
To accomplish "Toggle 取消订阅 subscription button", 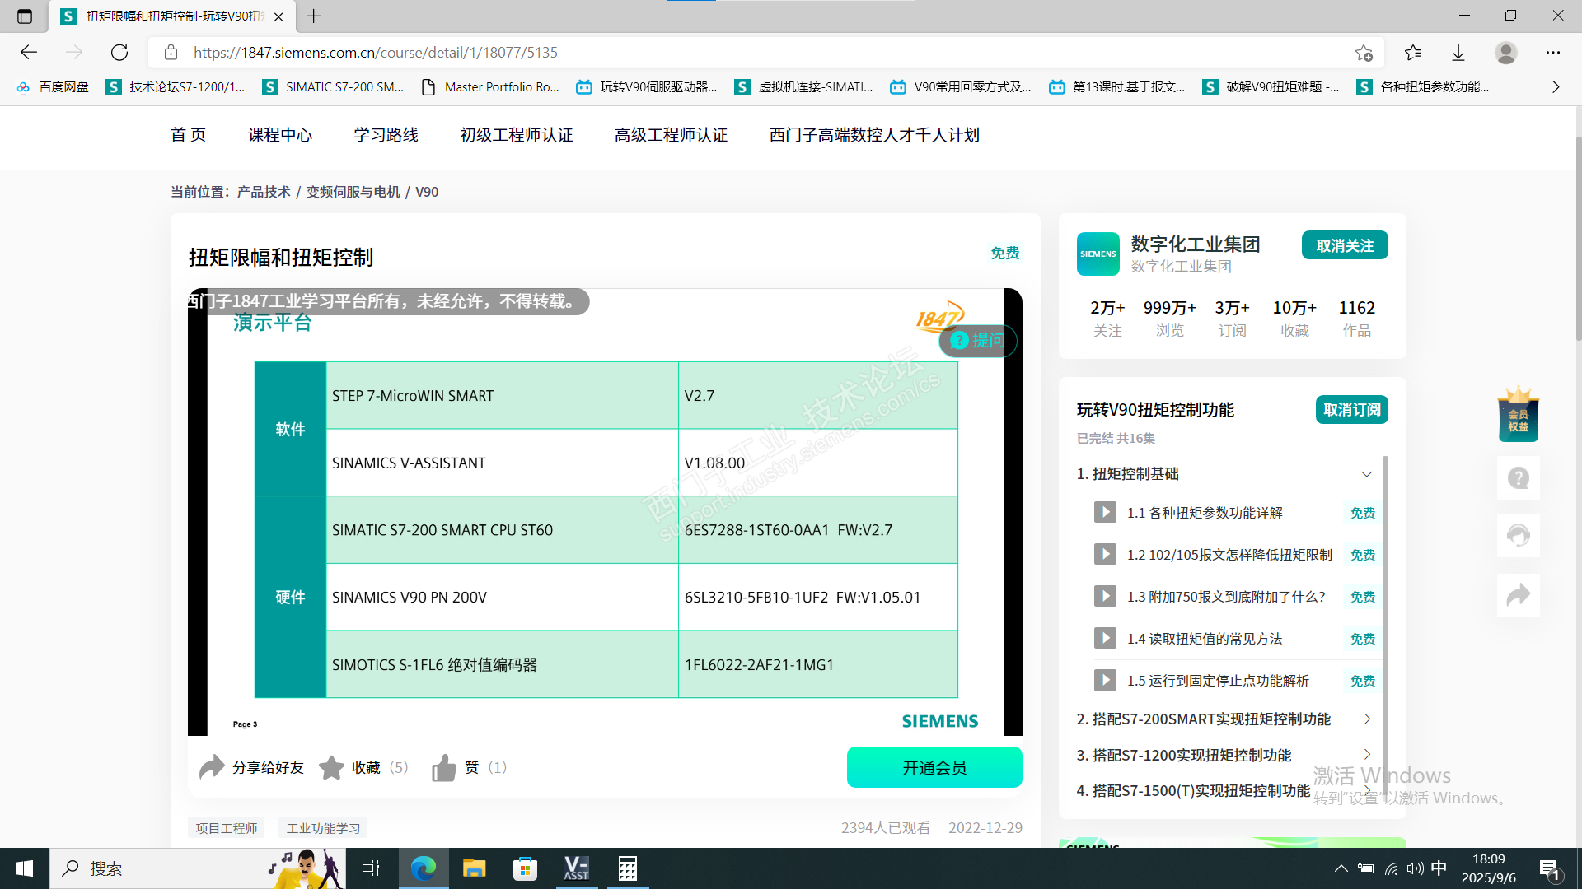I will pyautogui.click(x=1351, y=410).
